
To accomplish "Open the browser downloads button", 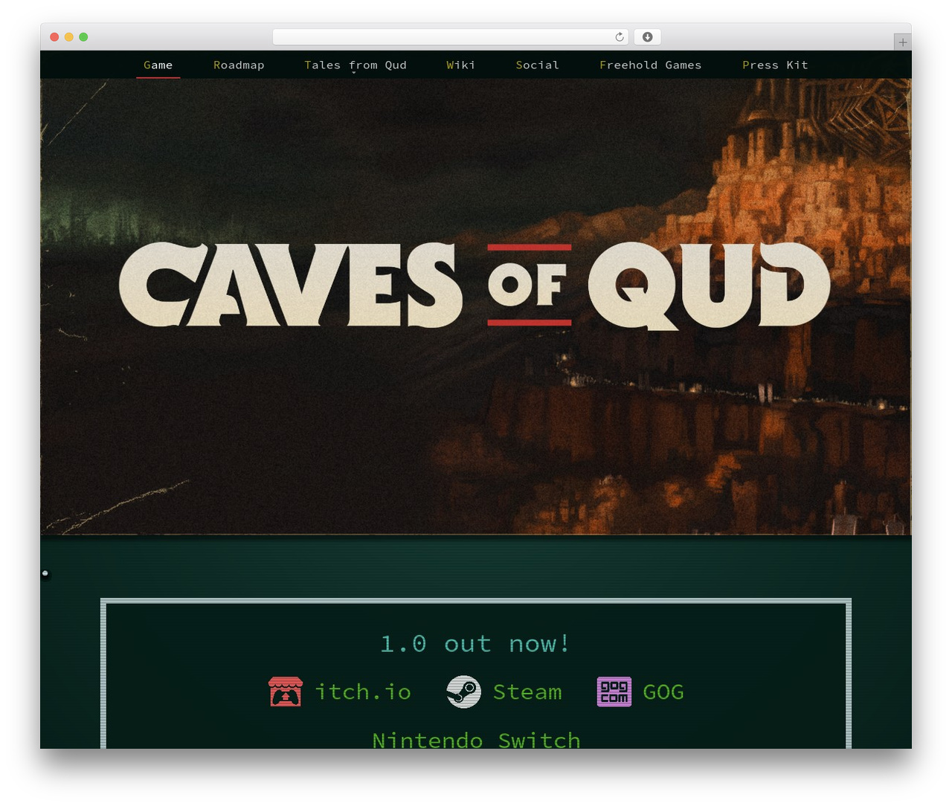I will click(648, 37).
